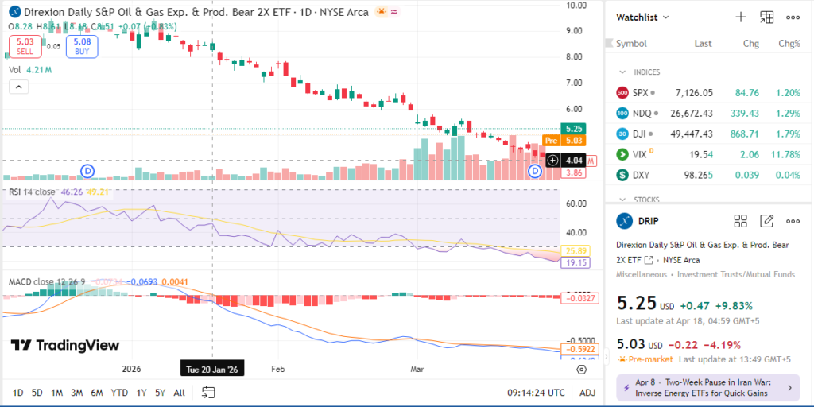The height and width of the screenshot is (407, 814).
Task: Click the add symbol plus icon in Watchlist
Action: click(740, 17)
